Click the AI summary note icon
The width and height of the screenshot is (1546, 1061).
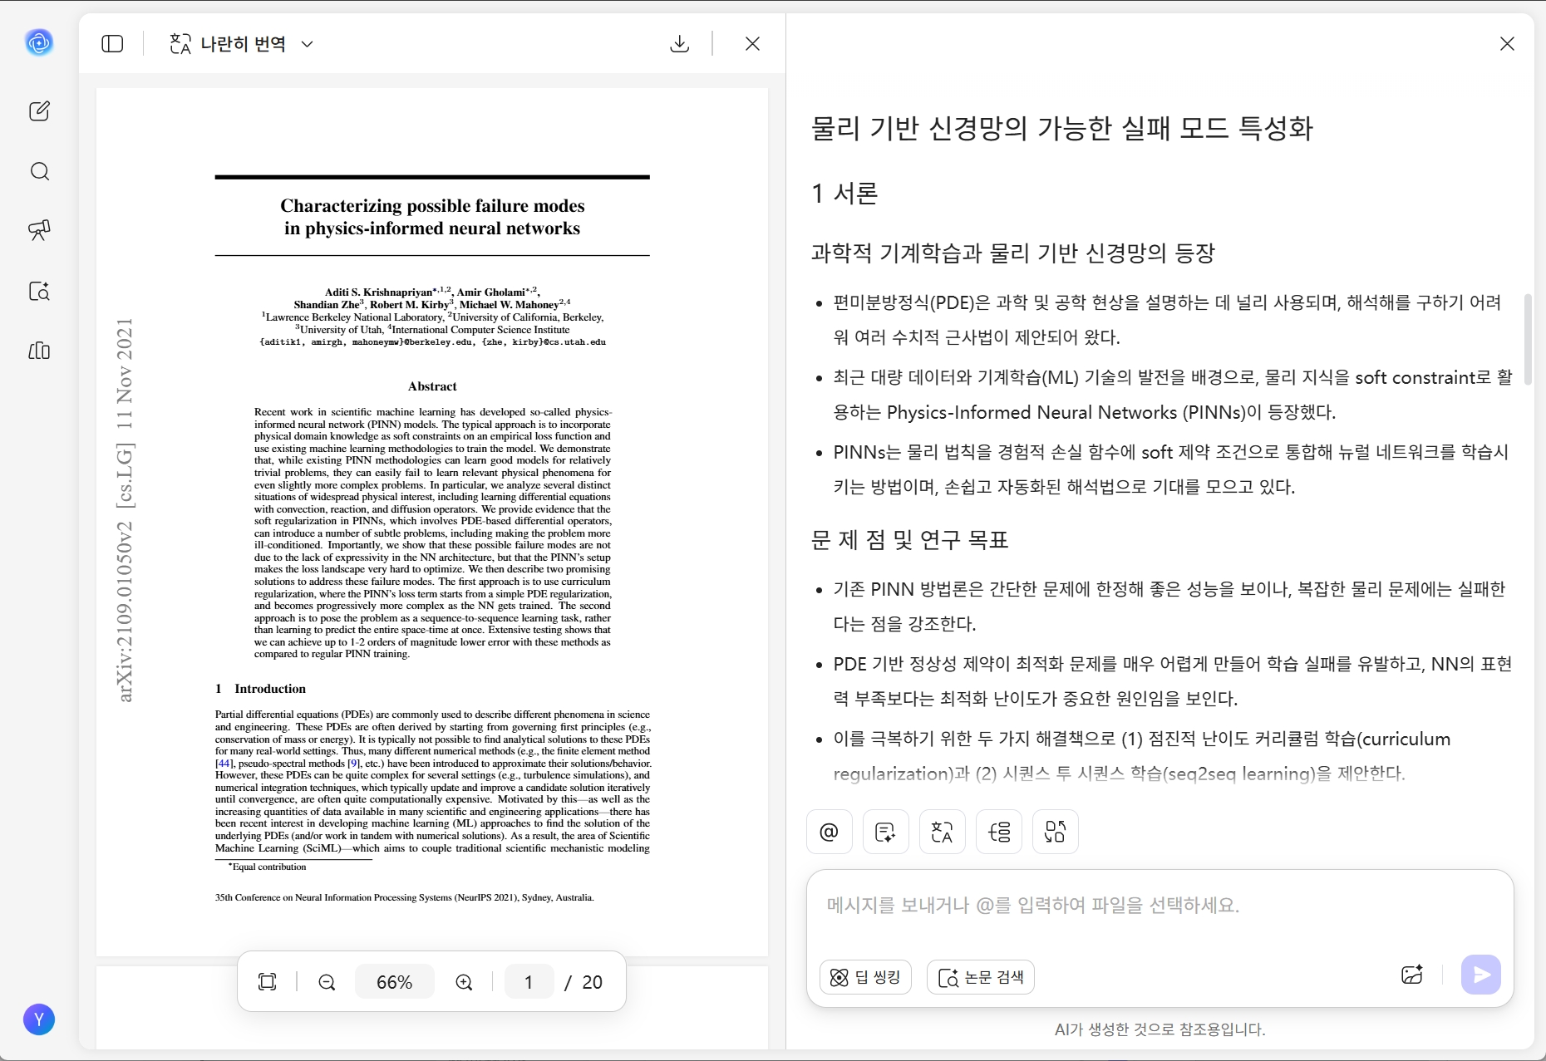point(886,832)
